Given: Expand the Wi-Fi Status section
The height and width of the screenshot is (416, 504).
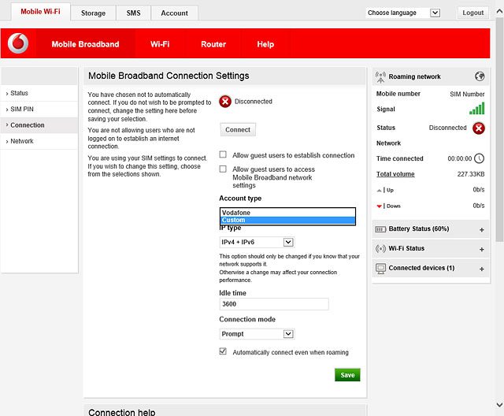Looking at the screenshot, I should pos(481,250).
